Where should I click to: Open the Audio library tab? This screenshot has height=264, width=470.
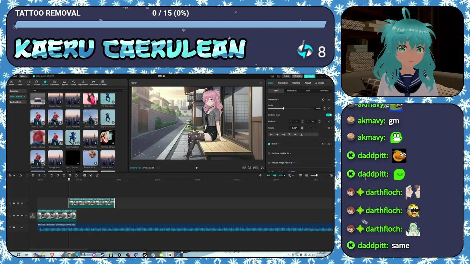pos(20,83)
